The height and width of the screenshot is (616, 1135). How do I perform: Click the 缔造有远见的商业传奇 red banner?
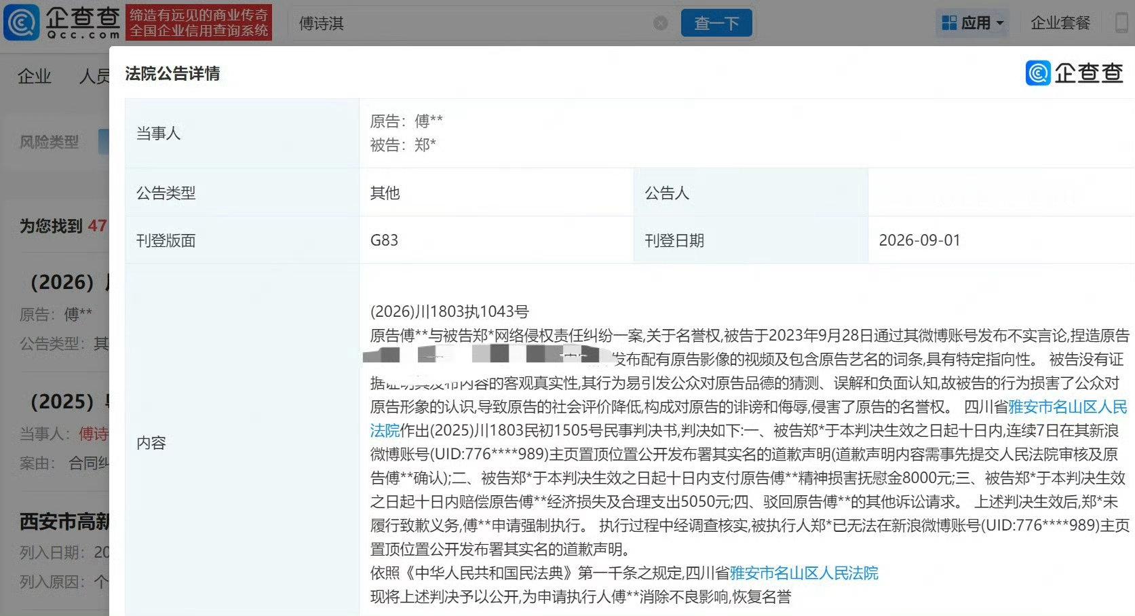(x=199, y=22)
